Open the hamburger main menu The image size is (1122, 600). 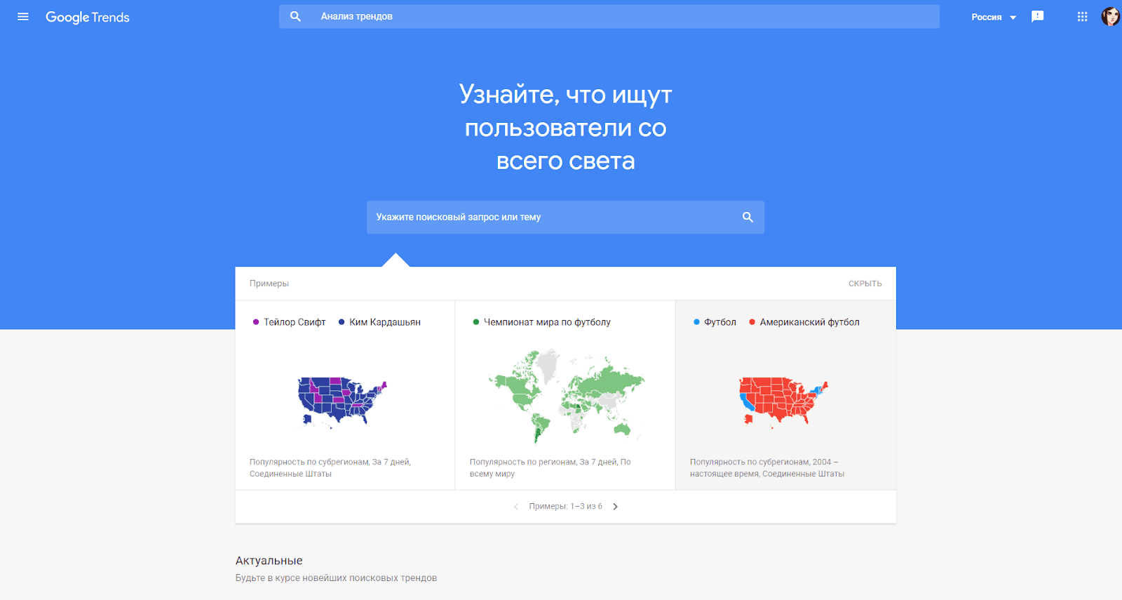[23, 17]
